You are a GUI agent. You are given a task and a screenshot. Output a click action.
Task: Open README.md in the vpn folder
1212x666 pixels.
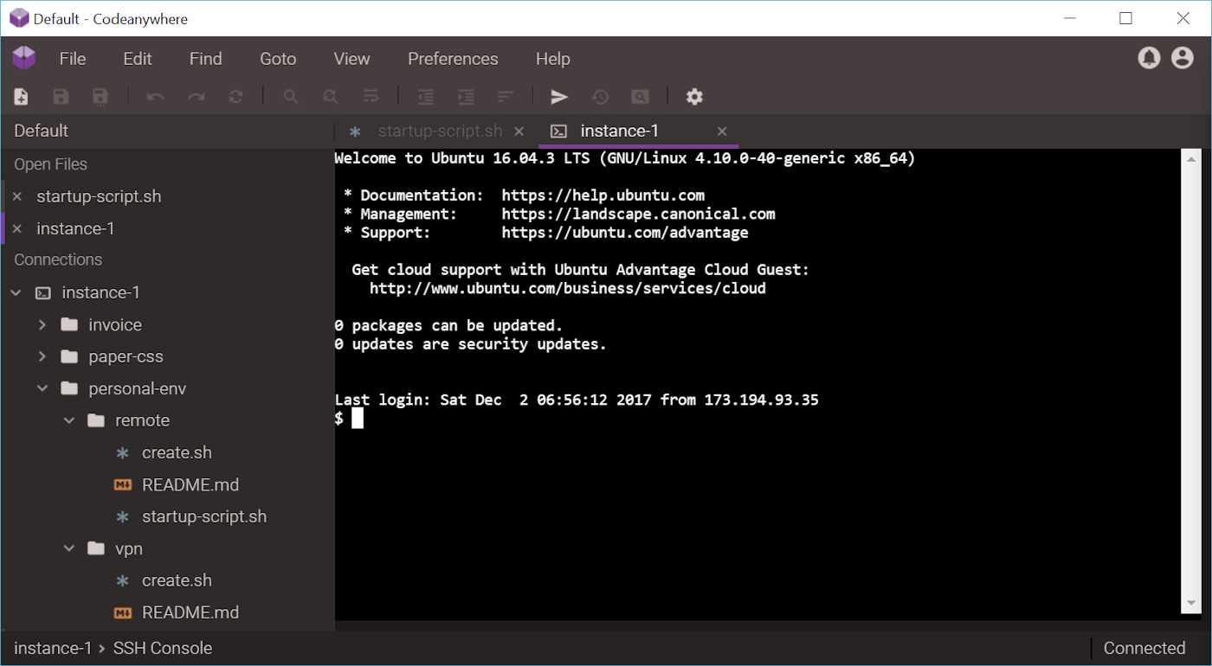pyautogui.click(x=190, y=613)
